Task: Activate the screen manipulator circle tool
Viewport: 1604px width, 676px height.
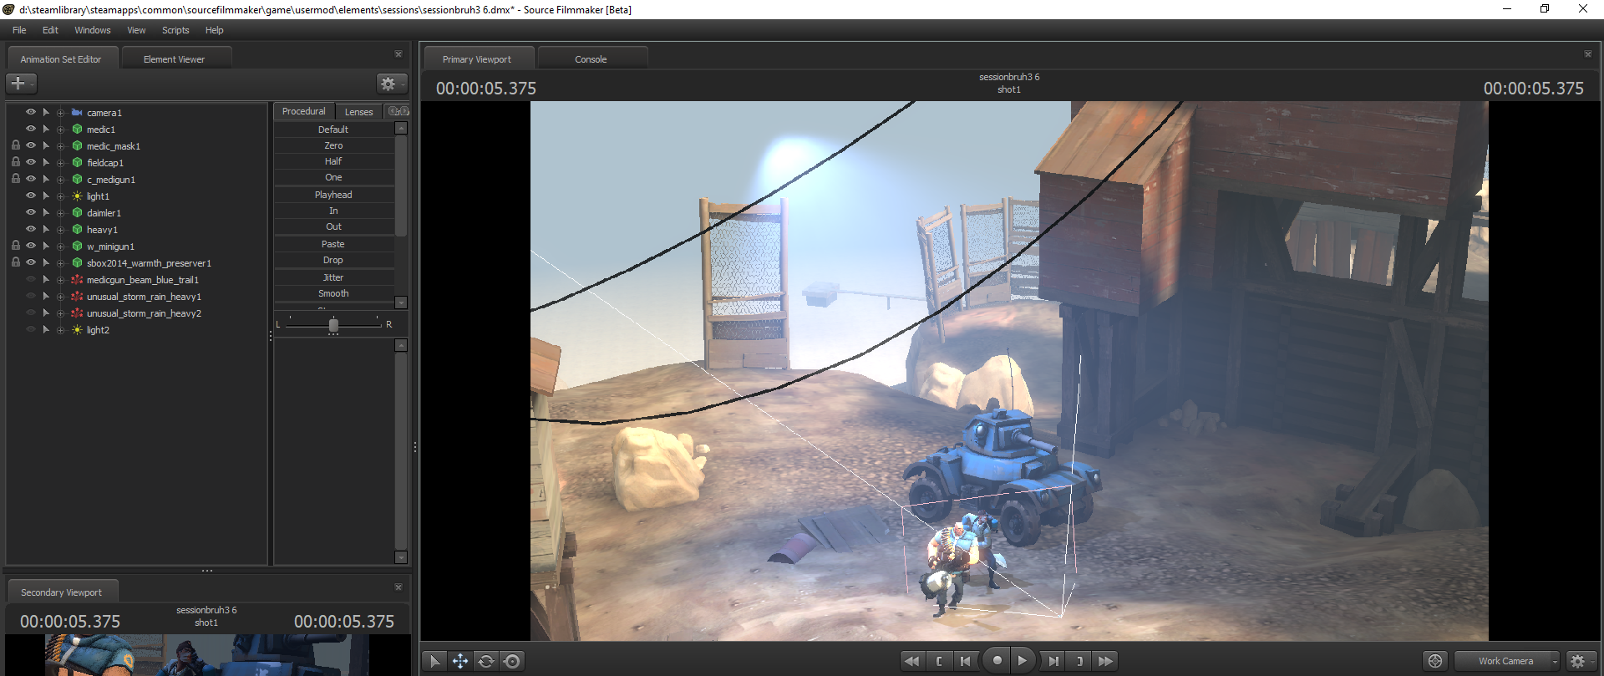Action: pyautogui.click(x=512, y=661)
